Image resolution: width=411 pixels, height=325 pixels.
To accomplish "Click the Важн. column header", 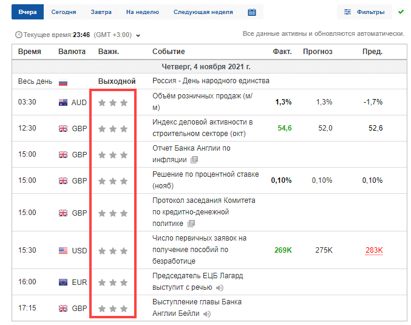I will pyautogui.click(x=109, y=52).
